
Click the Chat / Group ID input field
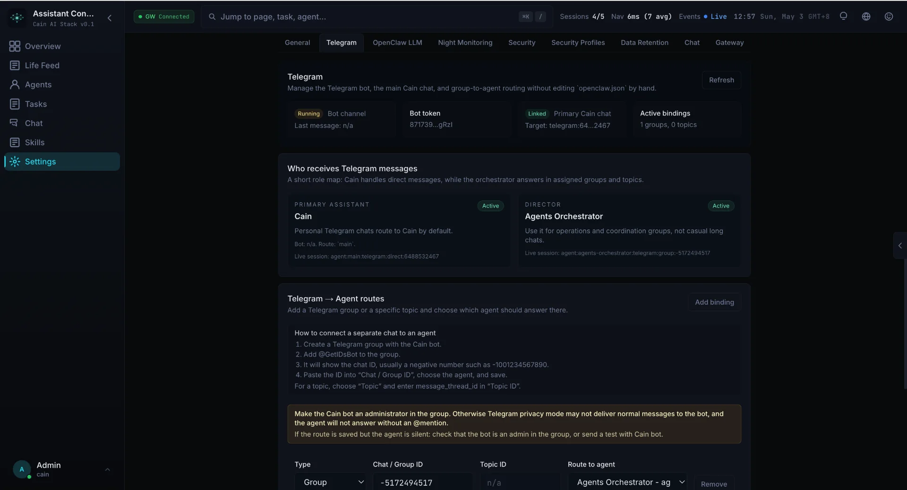(422, 482)
